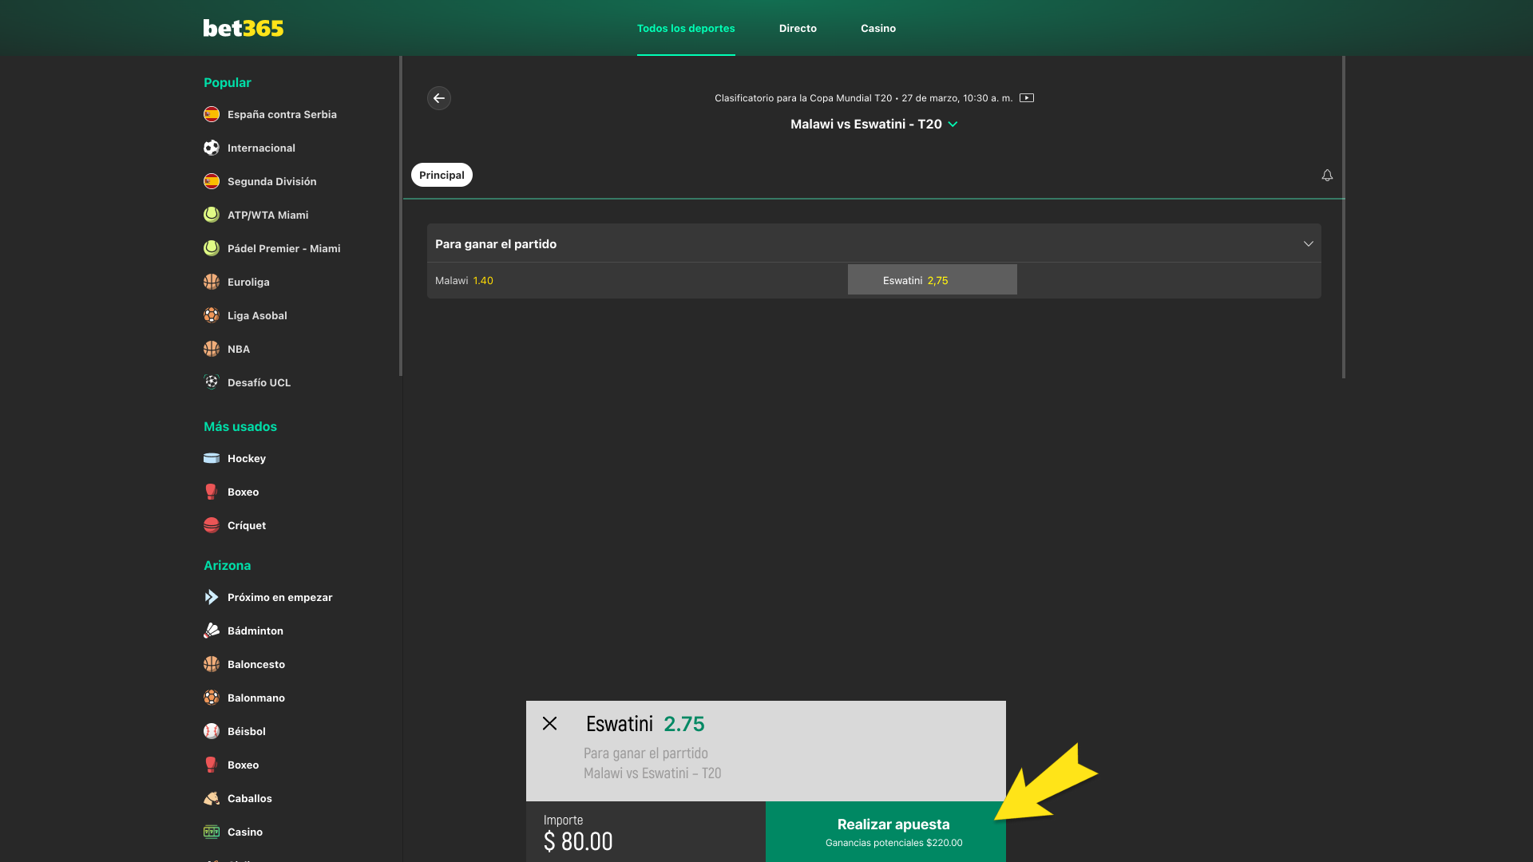This screenshot has height=862, width=1533.
Task: Open the Casino tab
Action: (x=877, y=28)
